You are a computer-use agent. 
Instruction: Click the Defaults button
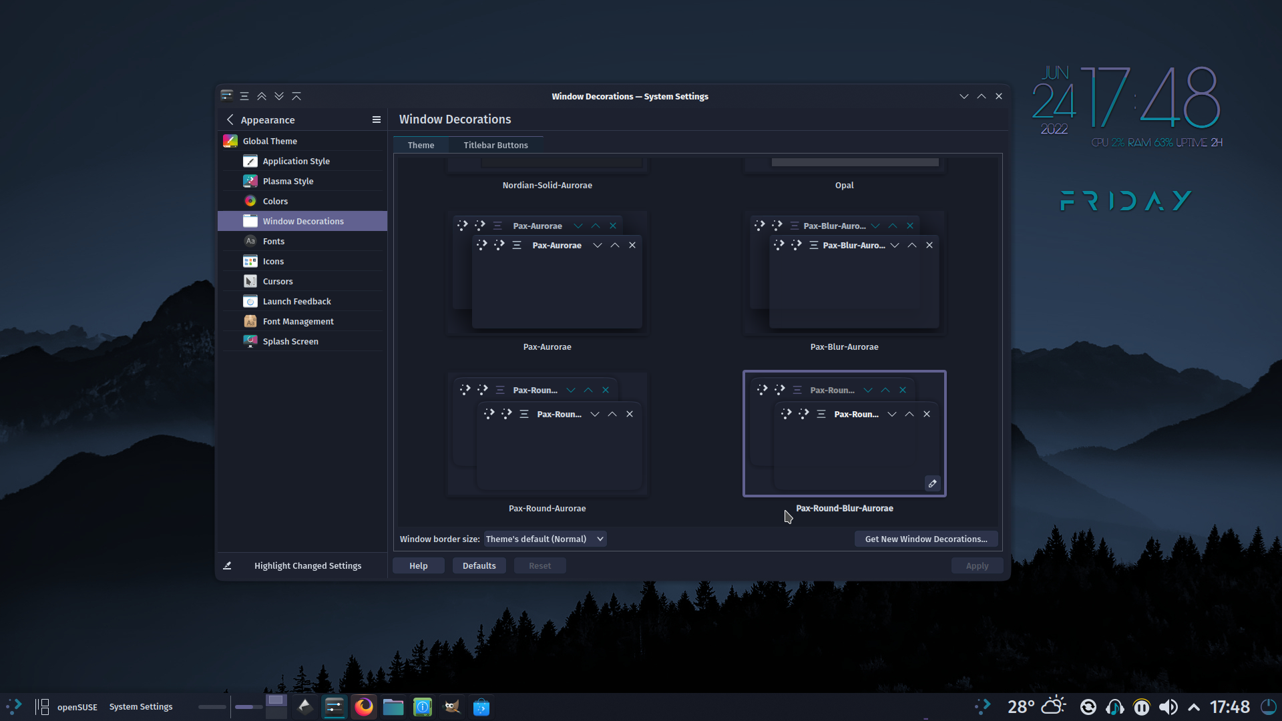coord(479,565)
